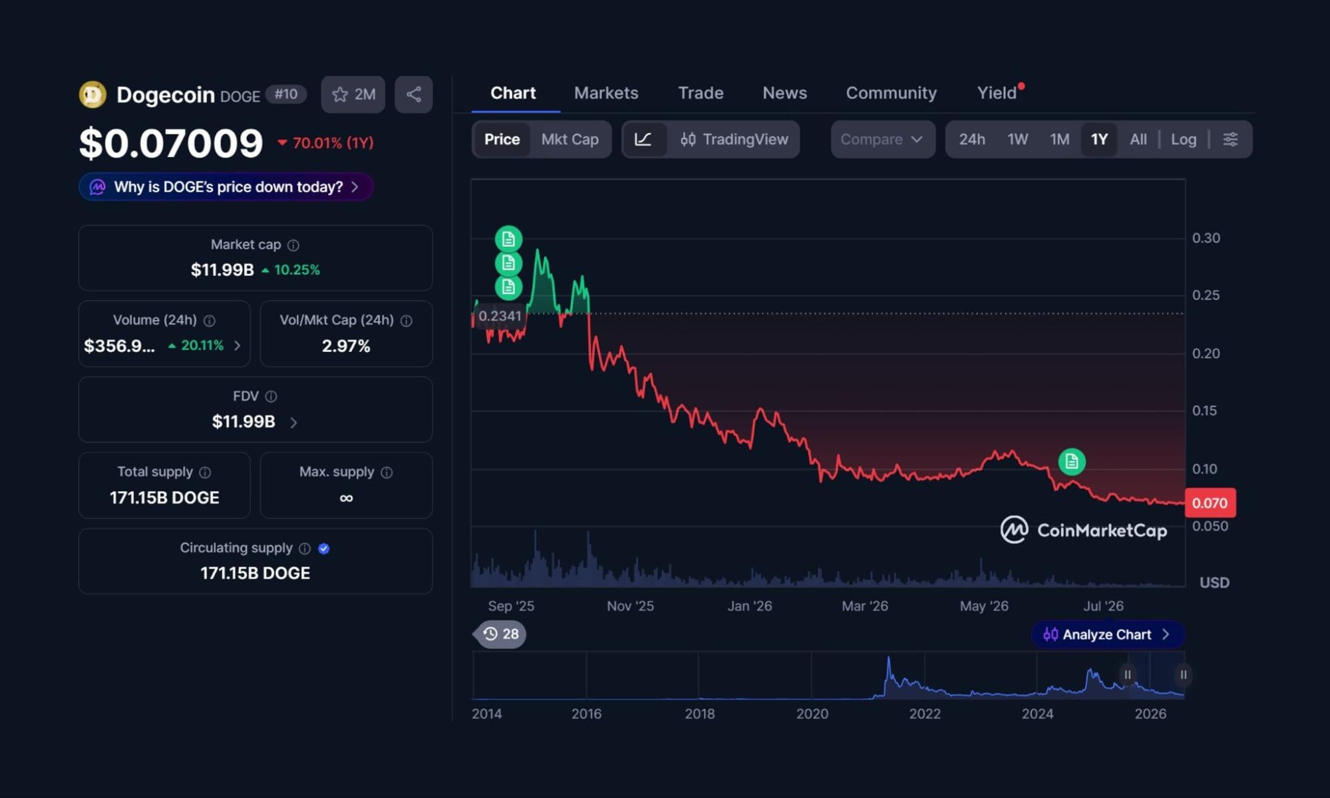
Task: Click the 2.97% Vol/Mkt Cap value
Action: click(x=346, y=346)
